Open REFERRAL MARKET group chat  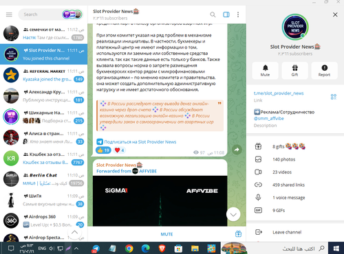click(43, 75)
